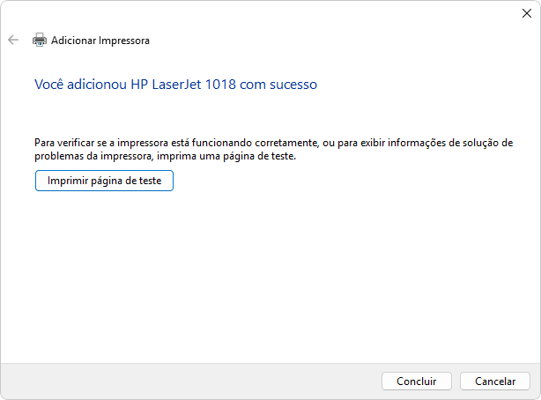Close the Adicionar Impressora dialog

coord(527,13)
